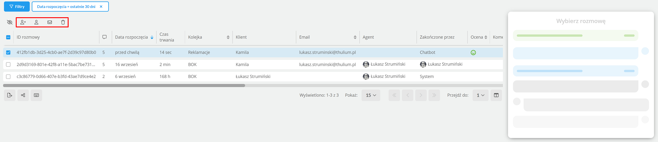Viewport: 658px width, 142px height.
Task: Click the keyboard shortcuts icon
Action: tap(36, 95)
